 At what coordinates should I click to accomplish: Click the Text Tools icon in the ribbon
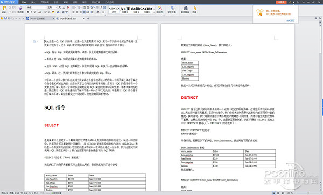172,8
